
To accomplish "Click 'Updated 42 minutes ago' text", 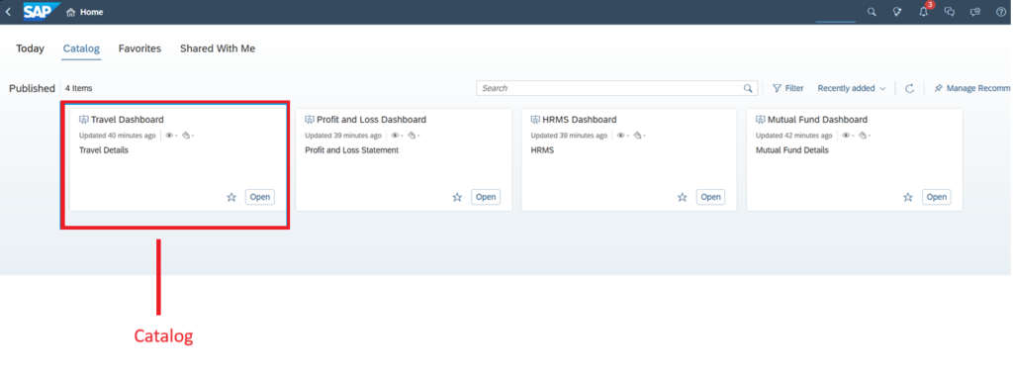I will tap(794, 136).
